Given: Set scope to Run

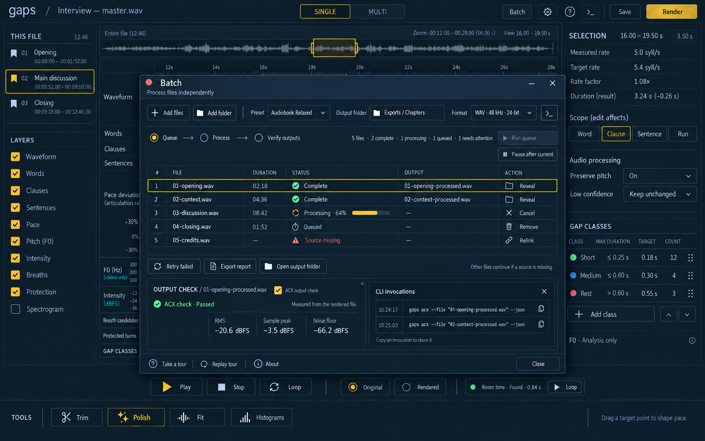Looking at the screenshot, I should coord(683,134).
